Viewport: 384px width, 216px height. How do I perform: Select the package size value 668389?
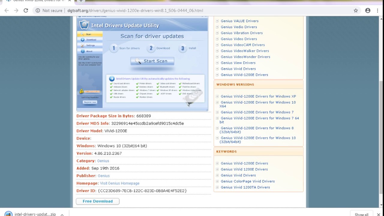click(x=144, y=116)
